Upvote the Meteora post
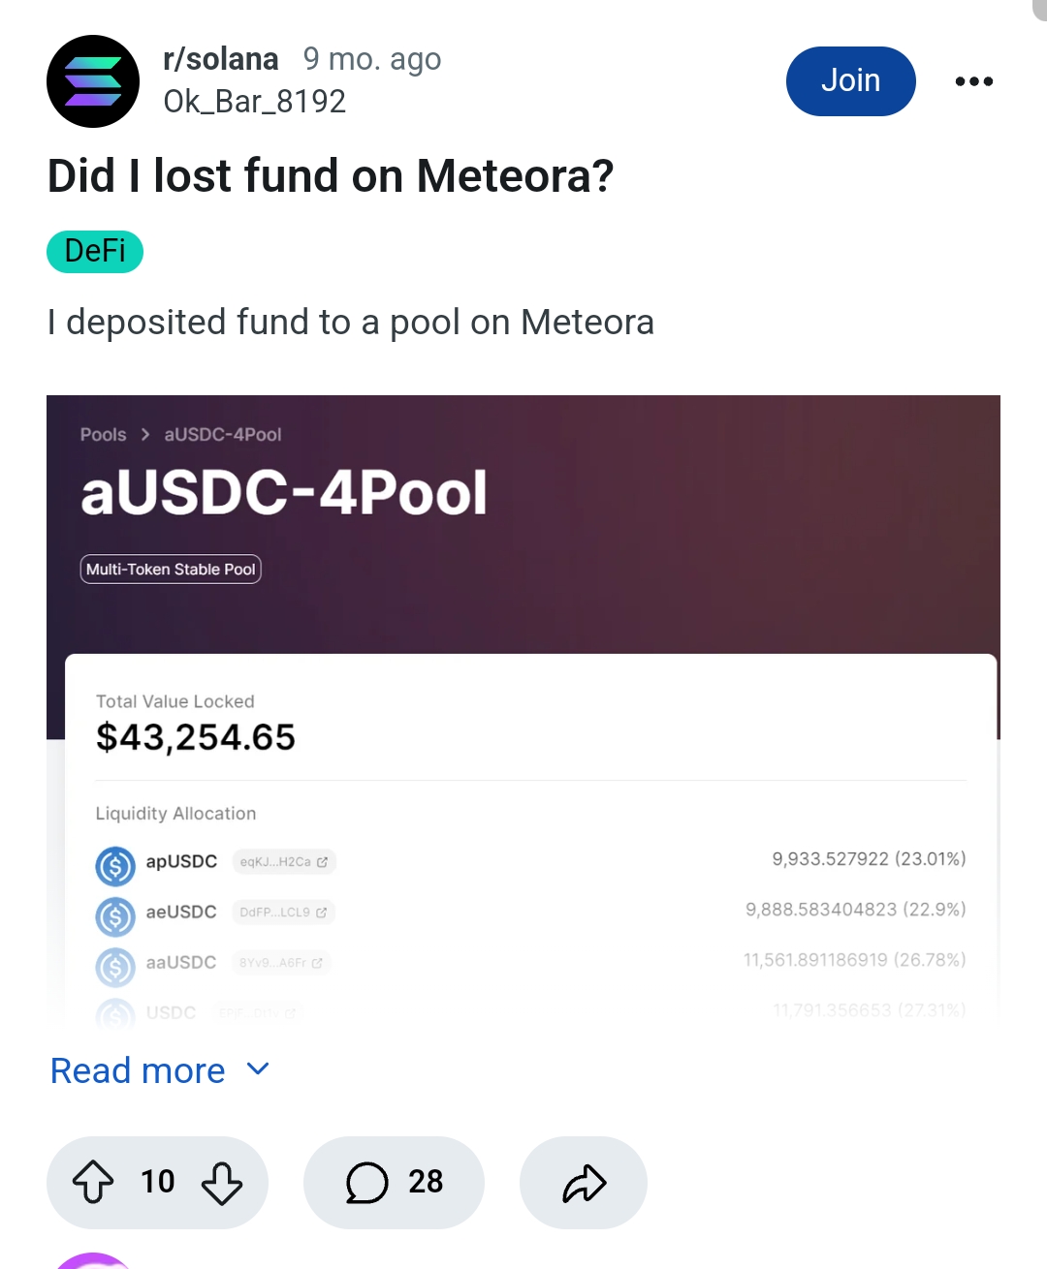This screenshot has height=1269, width=1047. tap(93, 1183)
